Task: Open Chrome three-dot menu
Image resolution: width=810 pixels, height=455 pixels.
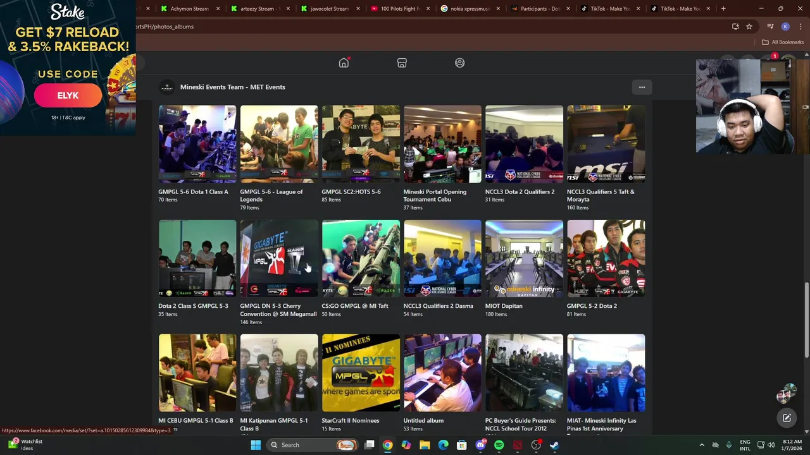Action: coord(801,27)
